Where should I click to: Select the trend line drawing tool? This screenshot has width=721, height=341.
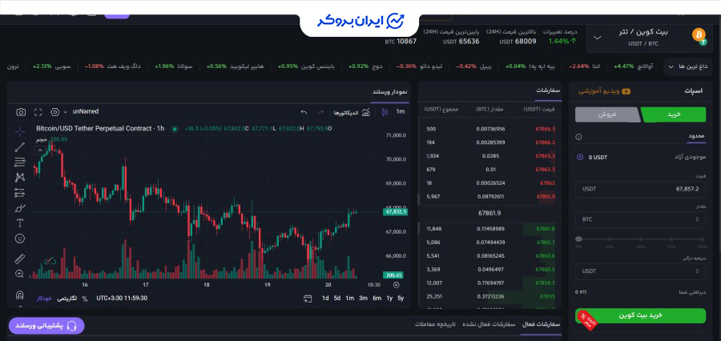[20, 147]
